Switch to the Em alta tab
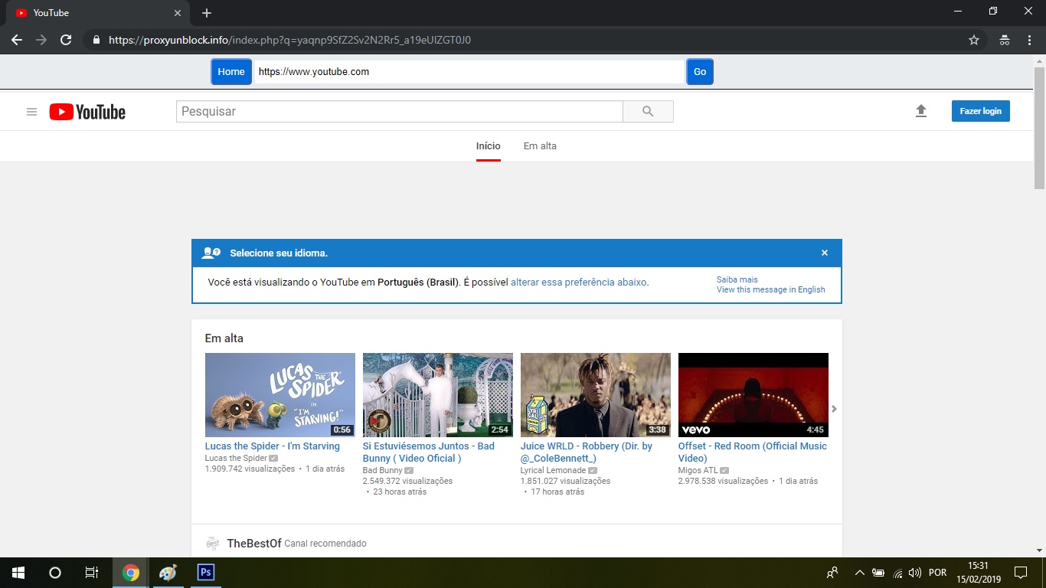Screen dimensions: 1046x588 point(540,146)
